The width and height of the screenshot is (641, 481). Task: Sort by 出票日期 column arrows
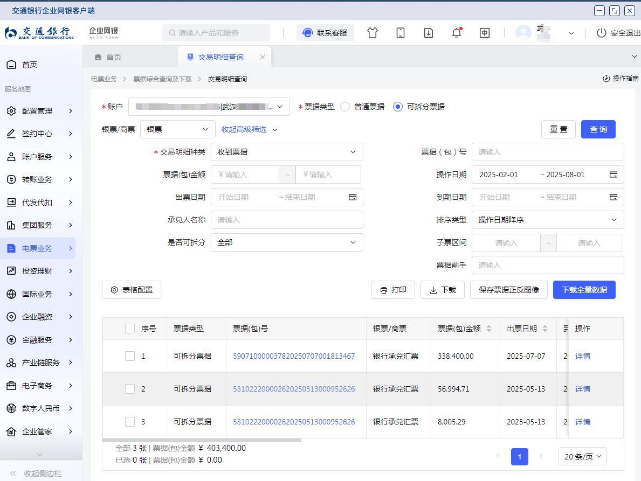coord(545,329)
